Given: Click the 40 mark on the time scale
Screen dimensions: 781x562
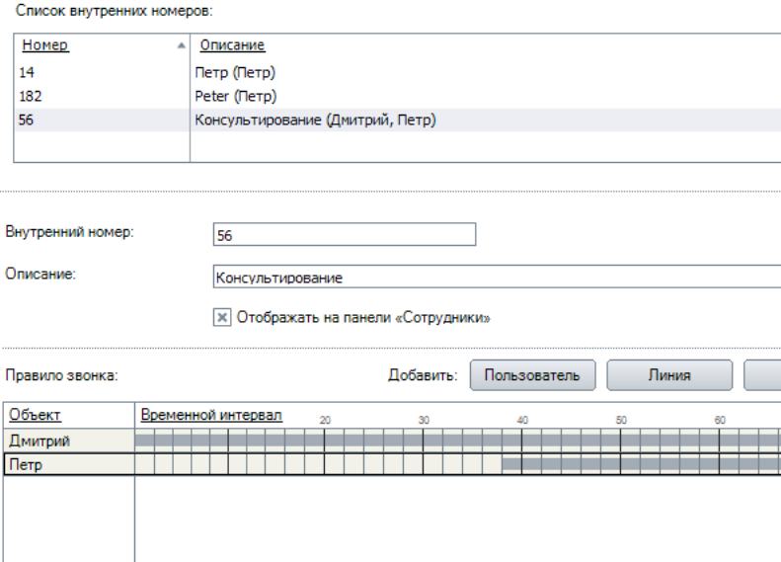Looking at the screenshot, I should [522, 420].
